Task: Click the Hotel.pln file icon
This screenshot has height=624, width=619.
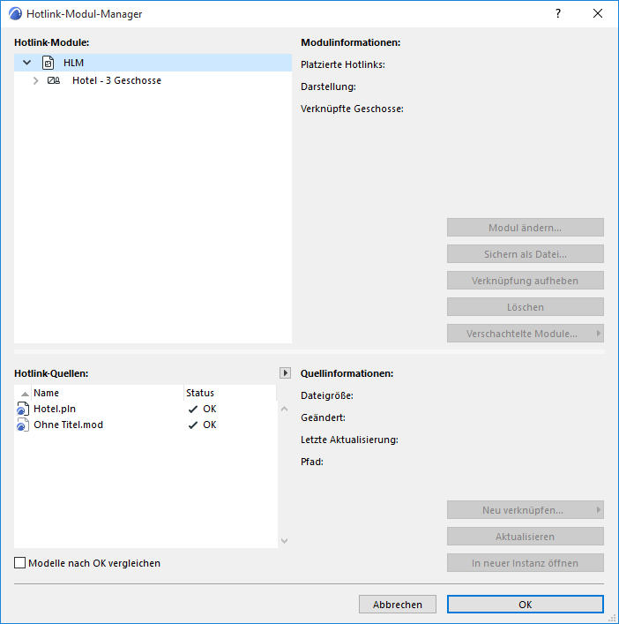Action: 23,410
